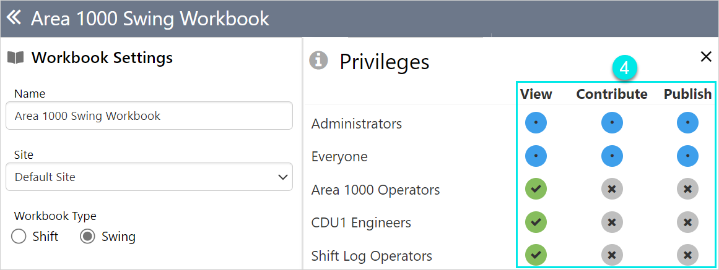Grant Shift Log Operators Publish privilege
Image resolution: width=719 pixels, height=270 pixels.
click(x=687, y=255)
